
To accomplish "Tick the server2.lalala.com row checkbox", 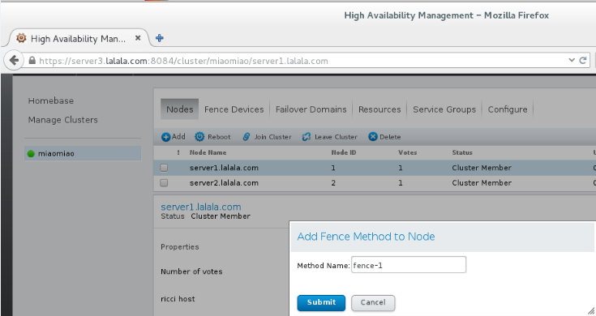I will (x=164, y=182).
